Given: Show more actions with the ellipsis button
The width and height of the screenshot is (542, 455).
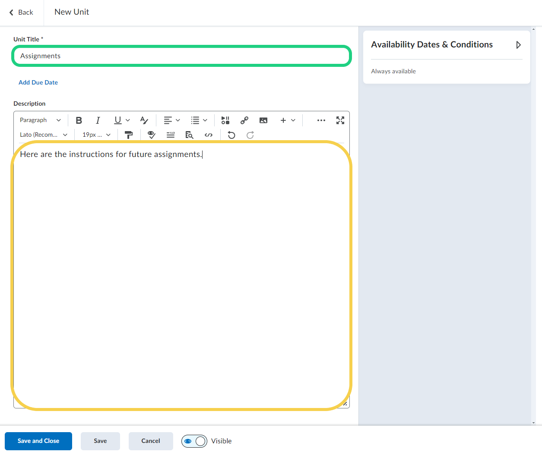Looking at the screenshot, I should coord(321,120).
